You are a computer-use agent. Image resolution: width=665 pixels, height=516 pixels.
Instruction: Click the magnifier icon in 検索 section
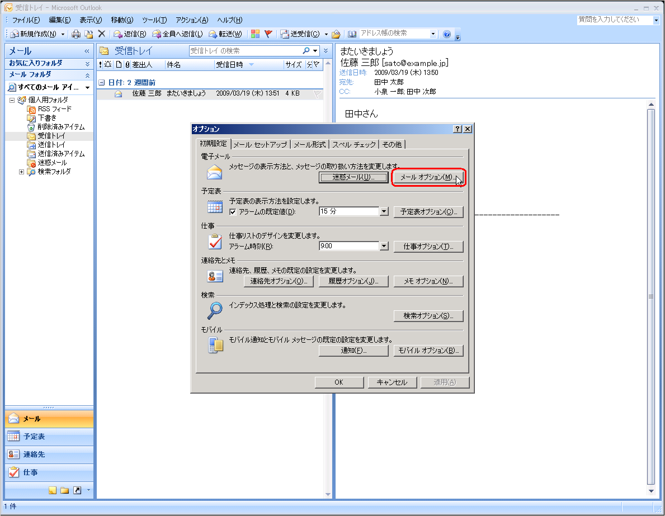click(x=215, y=310)
